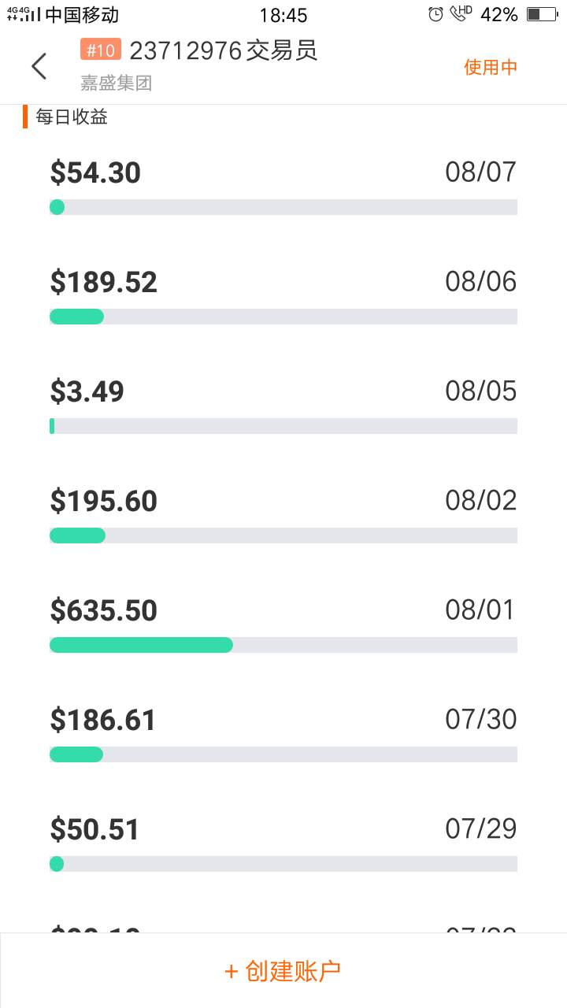Tap the $3.49 earnings amount

[87, 391]
